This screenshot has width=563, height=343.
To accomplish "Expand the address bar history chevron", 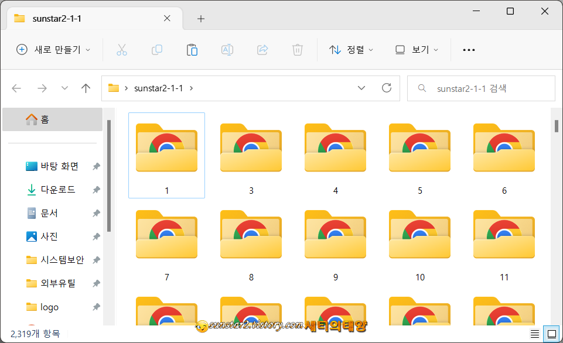I will pyautogui.click(x=361, y=88).
